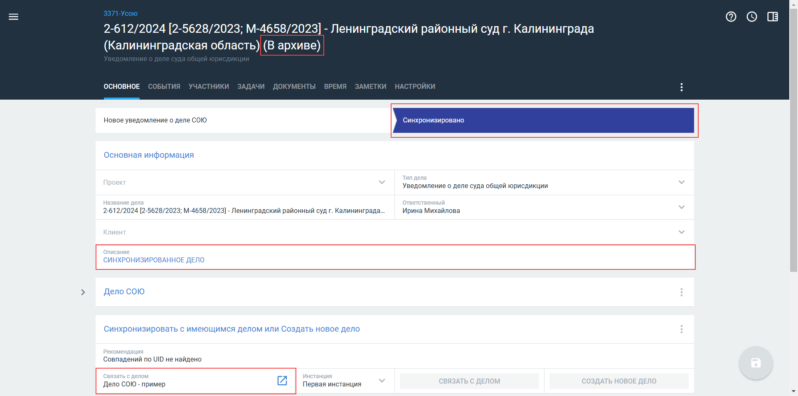Click the case title in the header
The width and height of the screenshot is (798, 396).
pos(349,37)
